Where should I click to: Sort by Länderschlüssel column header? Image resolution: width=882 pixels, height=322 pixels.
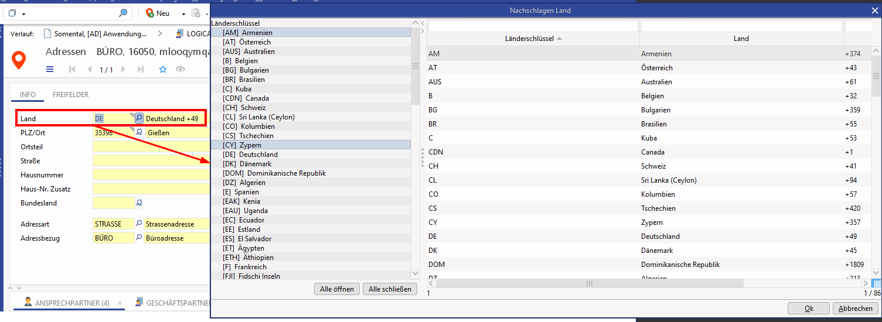coord(533,39)
